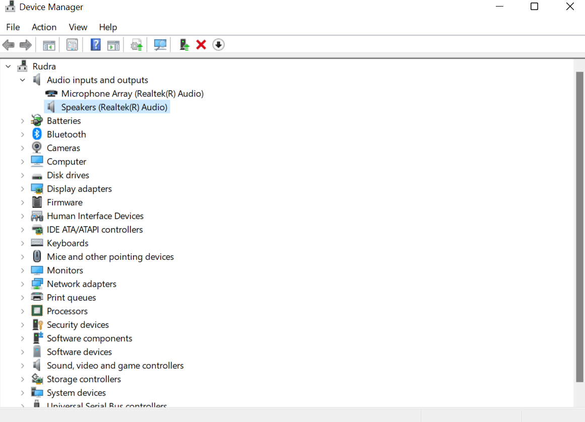Expand the Network adapters category

tap(22, 284)
